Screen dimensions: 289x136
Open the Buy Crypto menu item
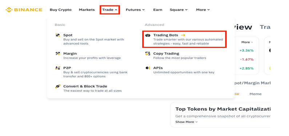coord(60,10)
